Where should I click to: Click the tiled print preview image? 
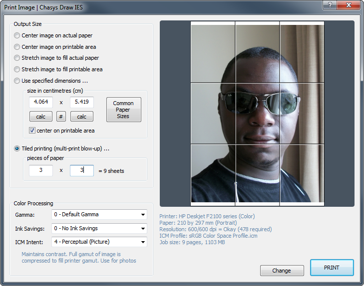257,114
